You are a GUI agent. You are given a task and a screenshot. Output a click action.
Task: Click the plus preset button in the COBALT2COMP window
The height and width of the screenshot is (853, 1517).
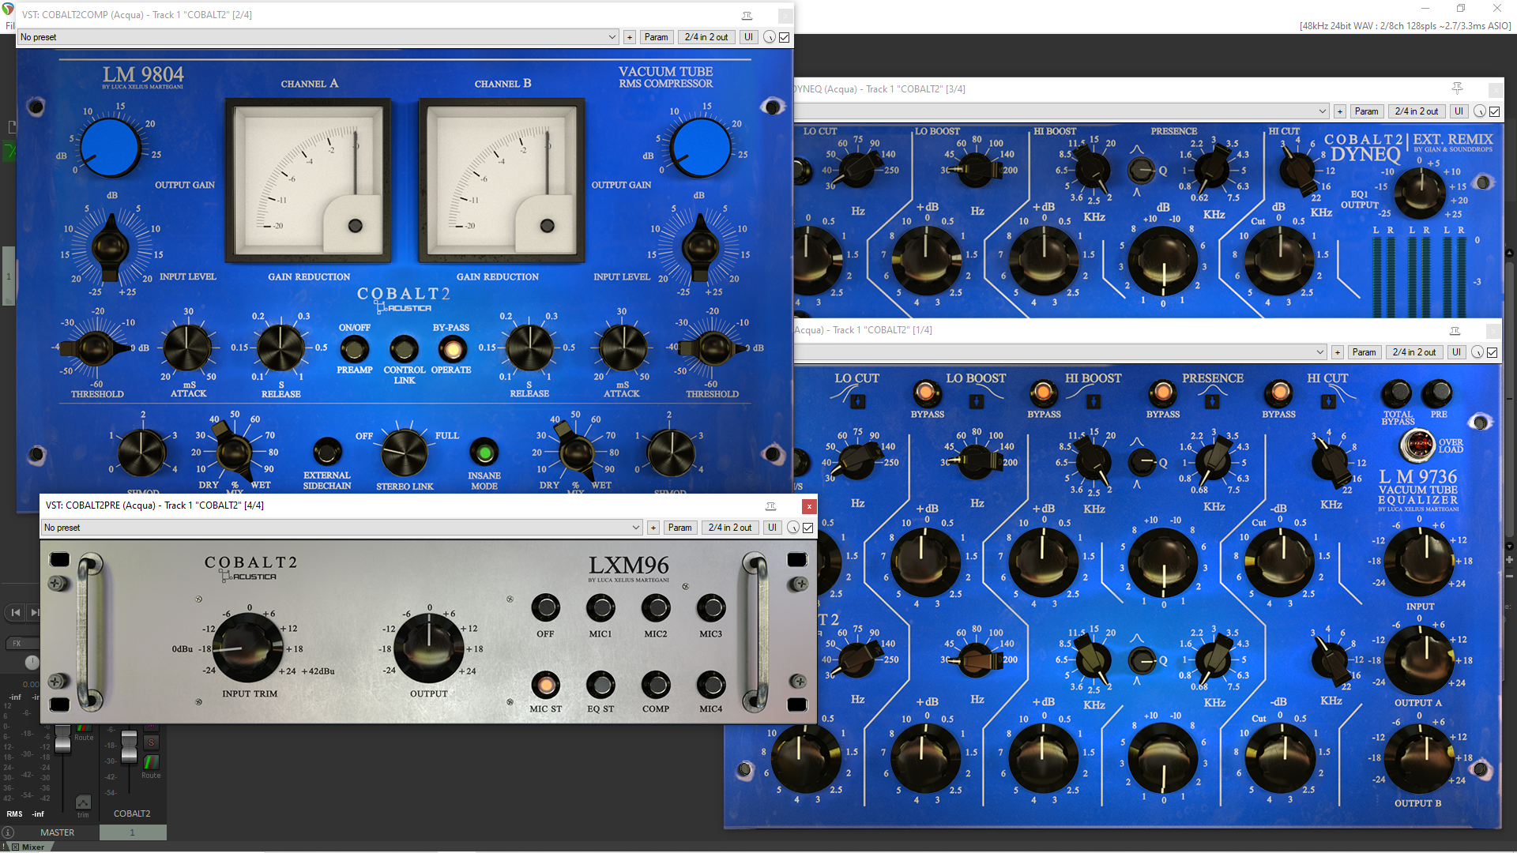[x=629, y=37]
